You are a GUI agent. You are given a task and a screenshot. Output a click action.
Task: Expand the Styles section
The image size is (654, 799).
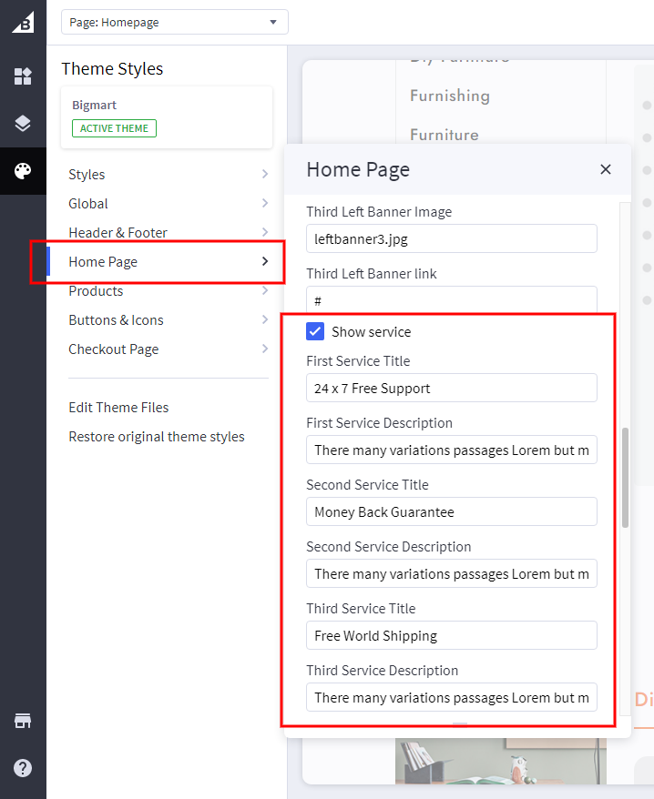pyautogui.click(x=168, y=175)
